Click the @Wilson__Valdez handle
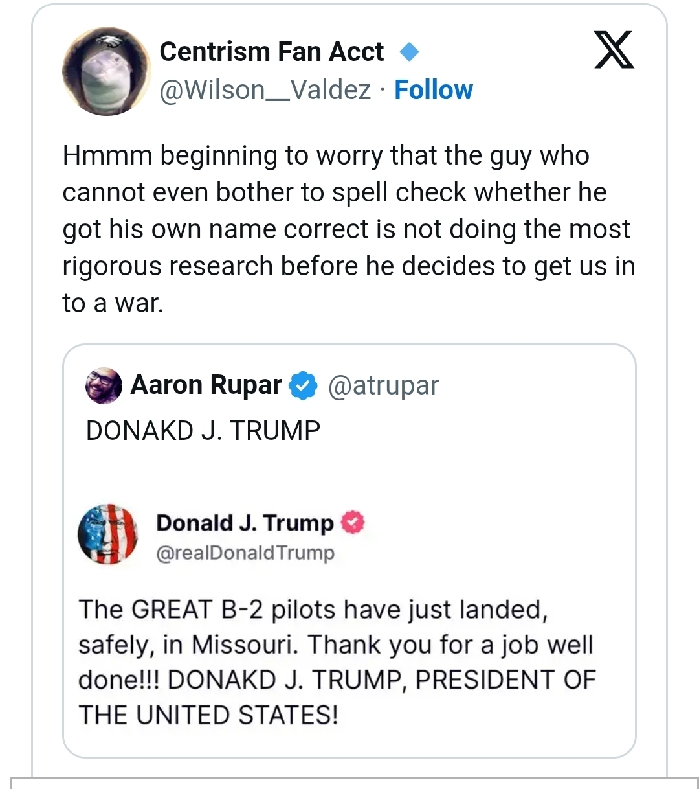The width and height of the screenshot is (699, 789). point(265,90)
